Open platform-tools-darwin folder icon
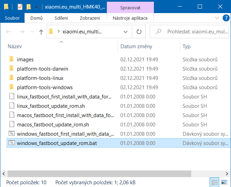Image resolution: width=231 pixels, height=187 pixels. (x=11, y=69)
